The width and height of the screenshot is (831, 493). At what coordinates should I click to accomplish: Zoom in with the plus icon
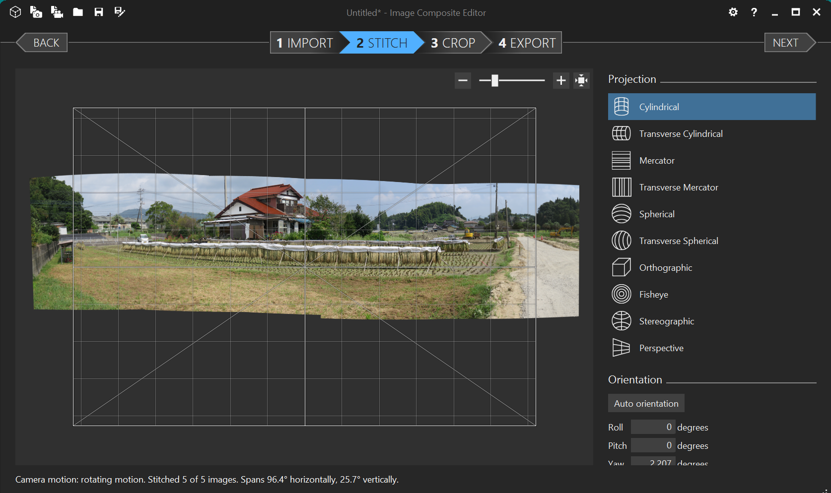pos(560,80)
